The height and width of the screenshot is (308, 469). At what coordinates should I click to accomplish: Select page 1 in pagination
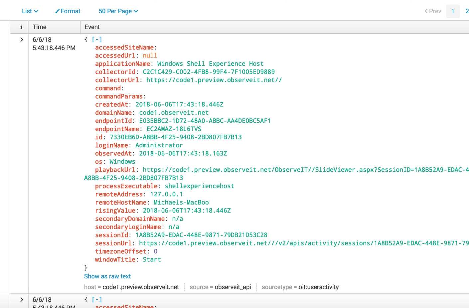click(453, 11)
